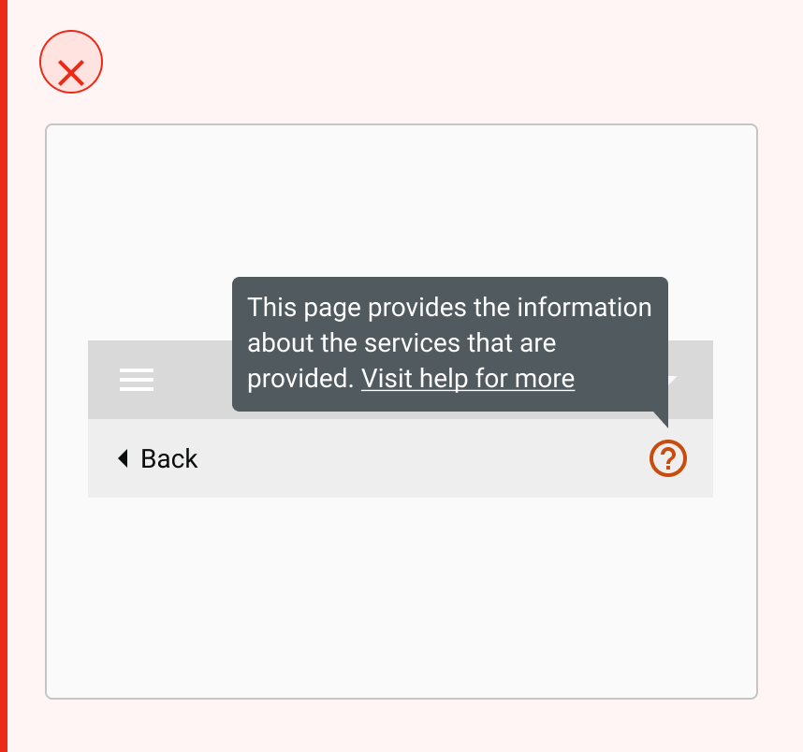Click the red vertical stripe on the left edge
The height and width of the screenshot is (752, 803).
coord(4,376)
